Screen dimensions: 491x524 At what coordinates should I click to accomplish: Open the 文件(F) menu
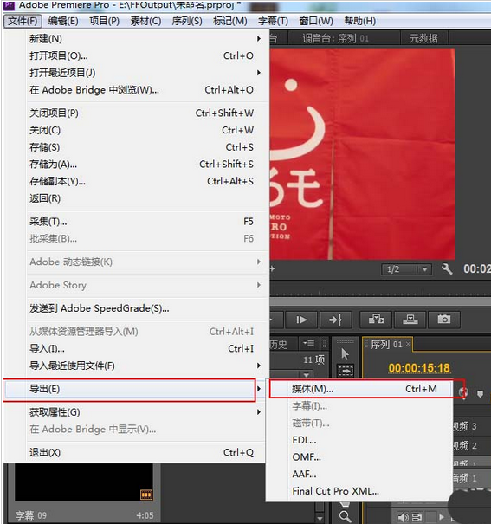point(23,21)
